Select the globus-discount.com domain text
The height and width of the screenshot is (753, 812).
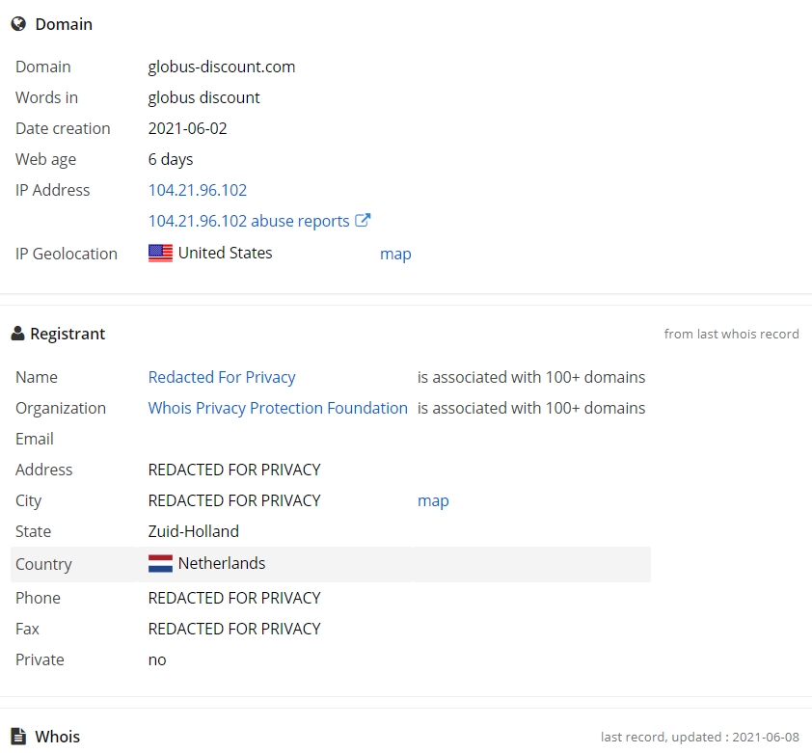click(222, 67)
